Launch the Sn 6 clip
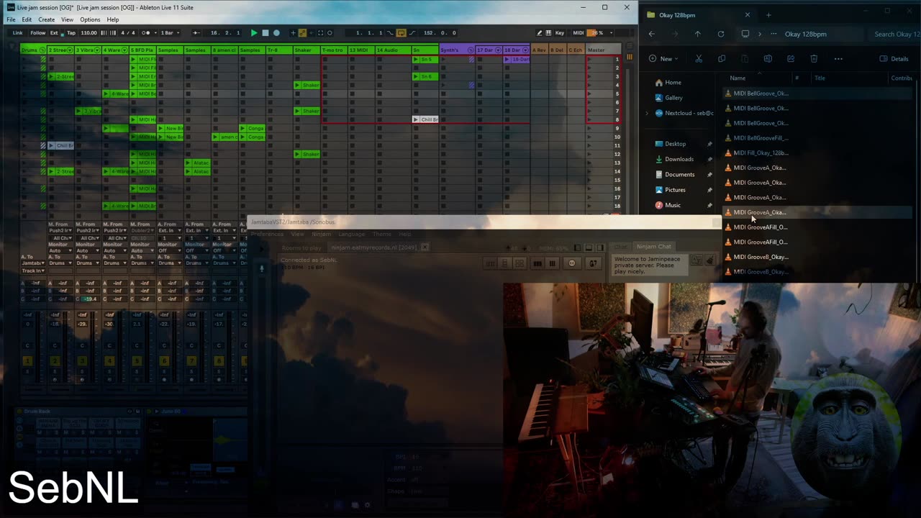This screenshot has height=518, width=921. tap(416, 76)
